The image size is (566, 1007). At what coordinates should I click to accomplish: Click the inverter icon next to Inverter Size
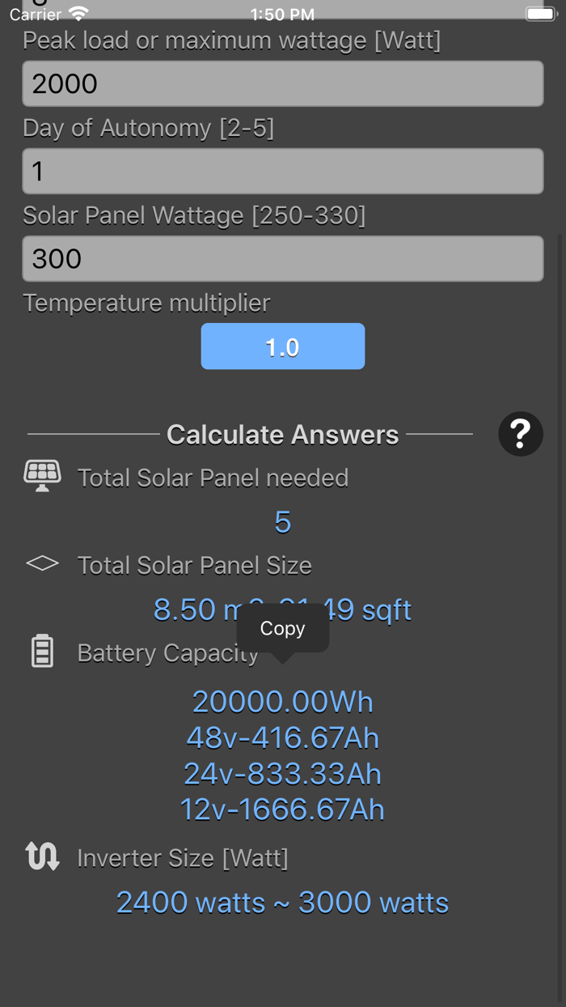coord(41,857)
